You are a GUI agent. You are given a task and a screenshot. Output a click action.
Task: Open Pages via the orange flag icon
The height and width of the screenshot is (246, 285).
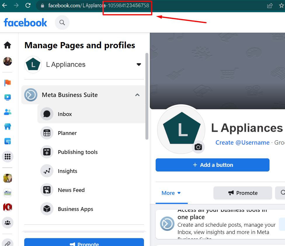pyautogui.click(x=8, y=83)
